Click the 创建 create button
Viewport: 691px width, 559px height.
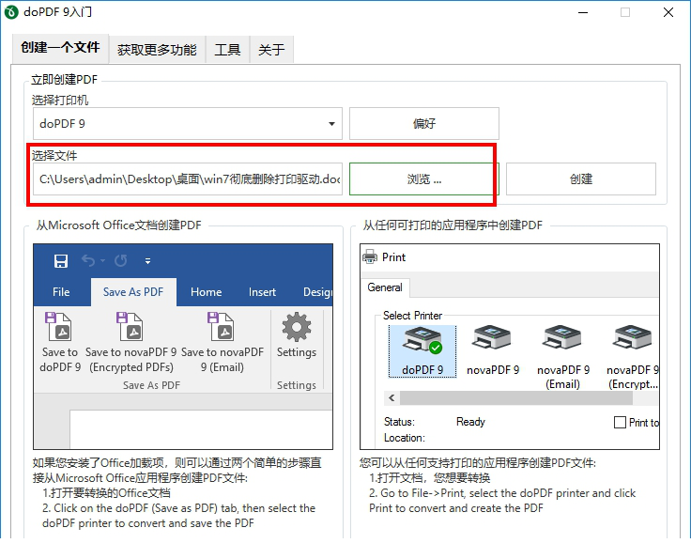click(x=581, y=179)
